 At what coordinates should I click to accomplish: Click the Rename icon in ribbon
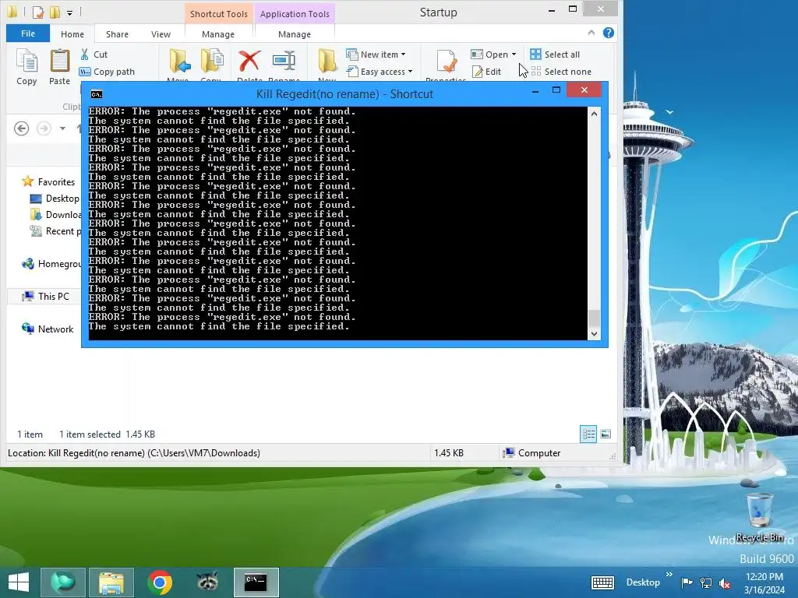(x=284, y=61)
